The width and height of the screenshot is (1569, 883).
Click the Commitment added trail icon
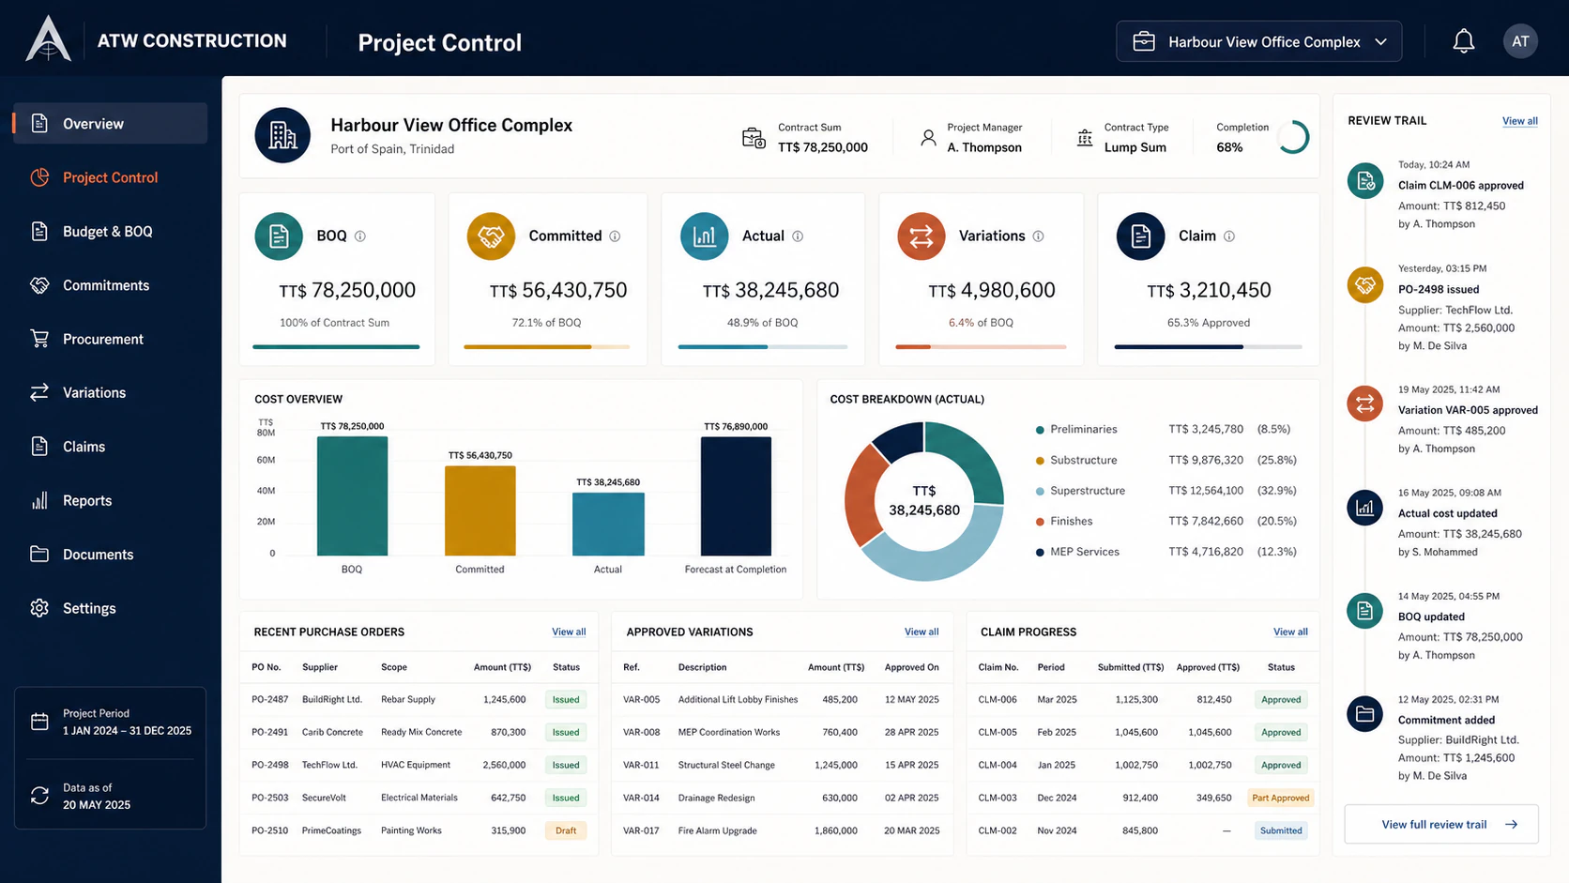pyautogui.click(x=1365, y=714)
